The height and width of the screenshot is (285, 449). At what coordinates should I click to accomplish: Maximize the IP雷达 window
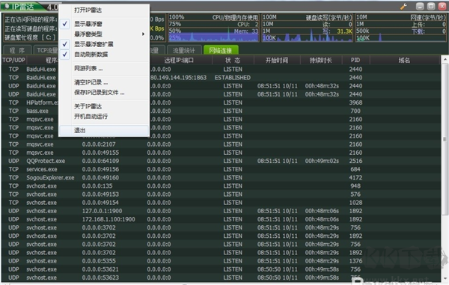tap(431, 6)
